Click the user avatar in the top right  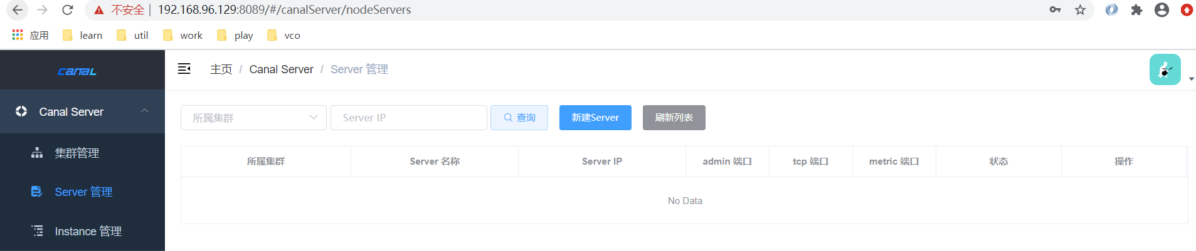(x=1165, y=69)
